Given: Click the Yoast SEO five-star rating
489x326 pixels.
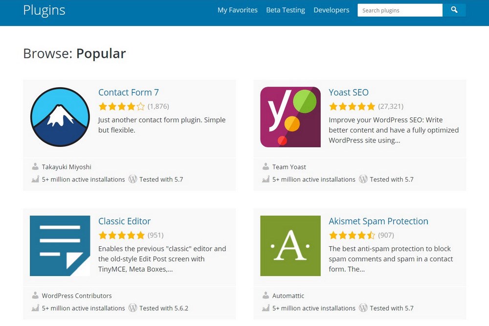Looking at the screenshot, I should coord(352,107).
